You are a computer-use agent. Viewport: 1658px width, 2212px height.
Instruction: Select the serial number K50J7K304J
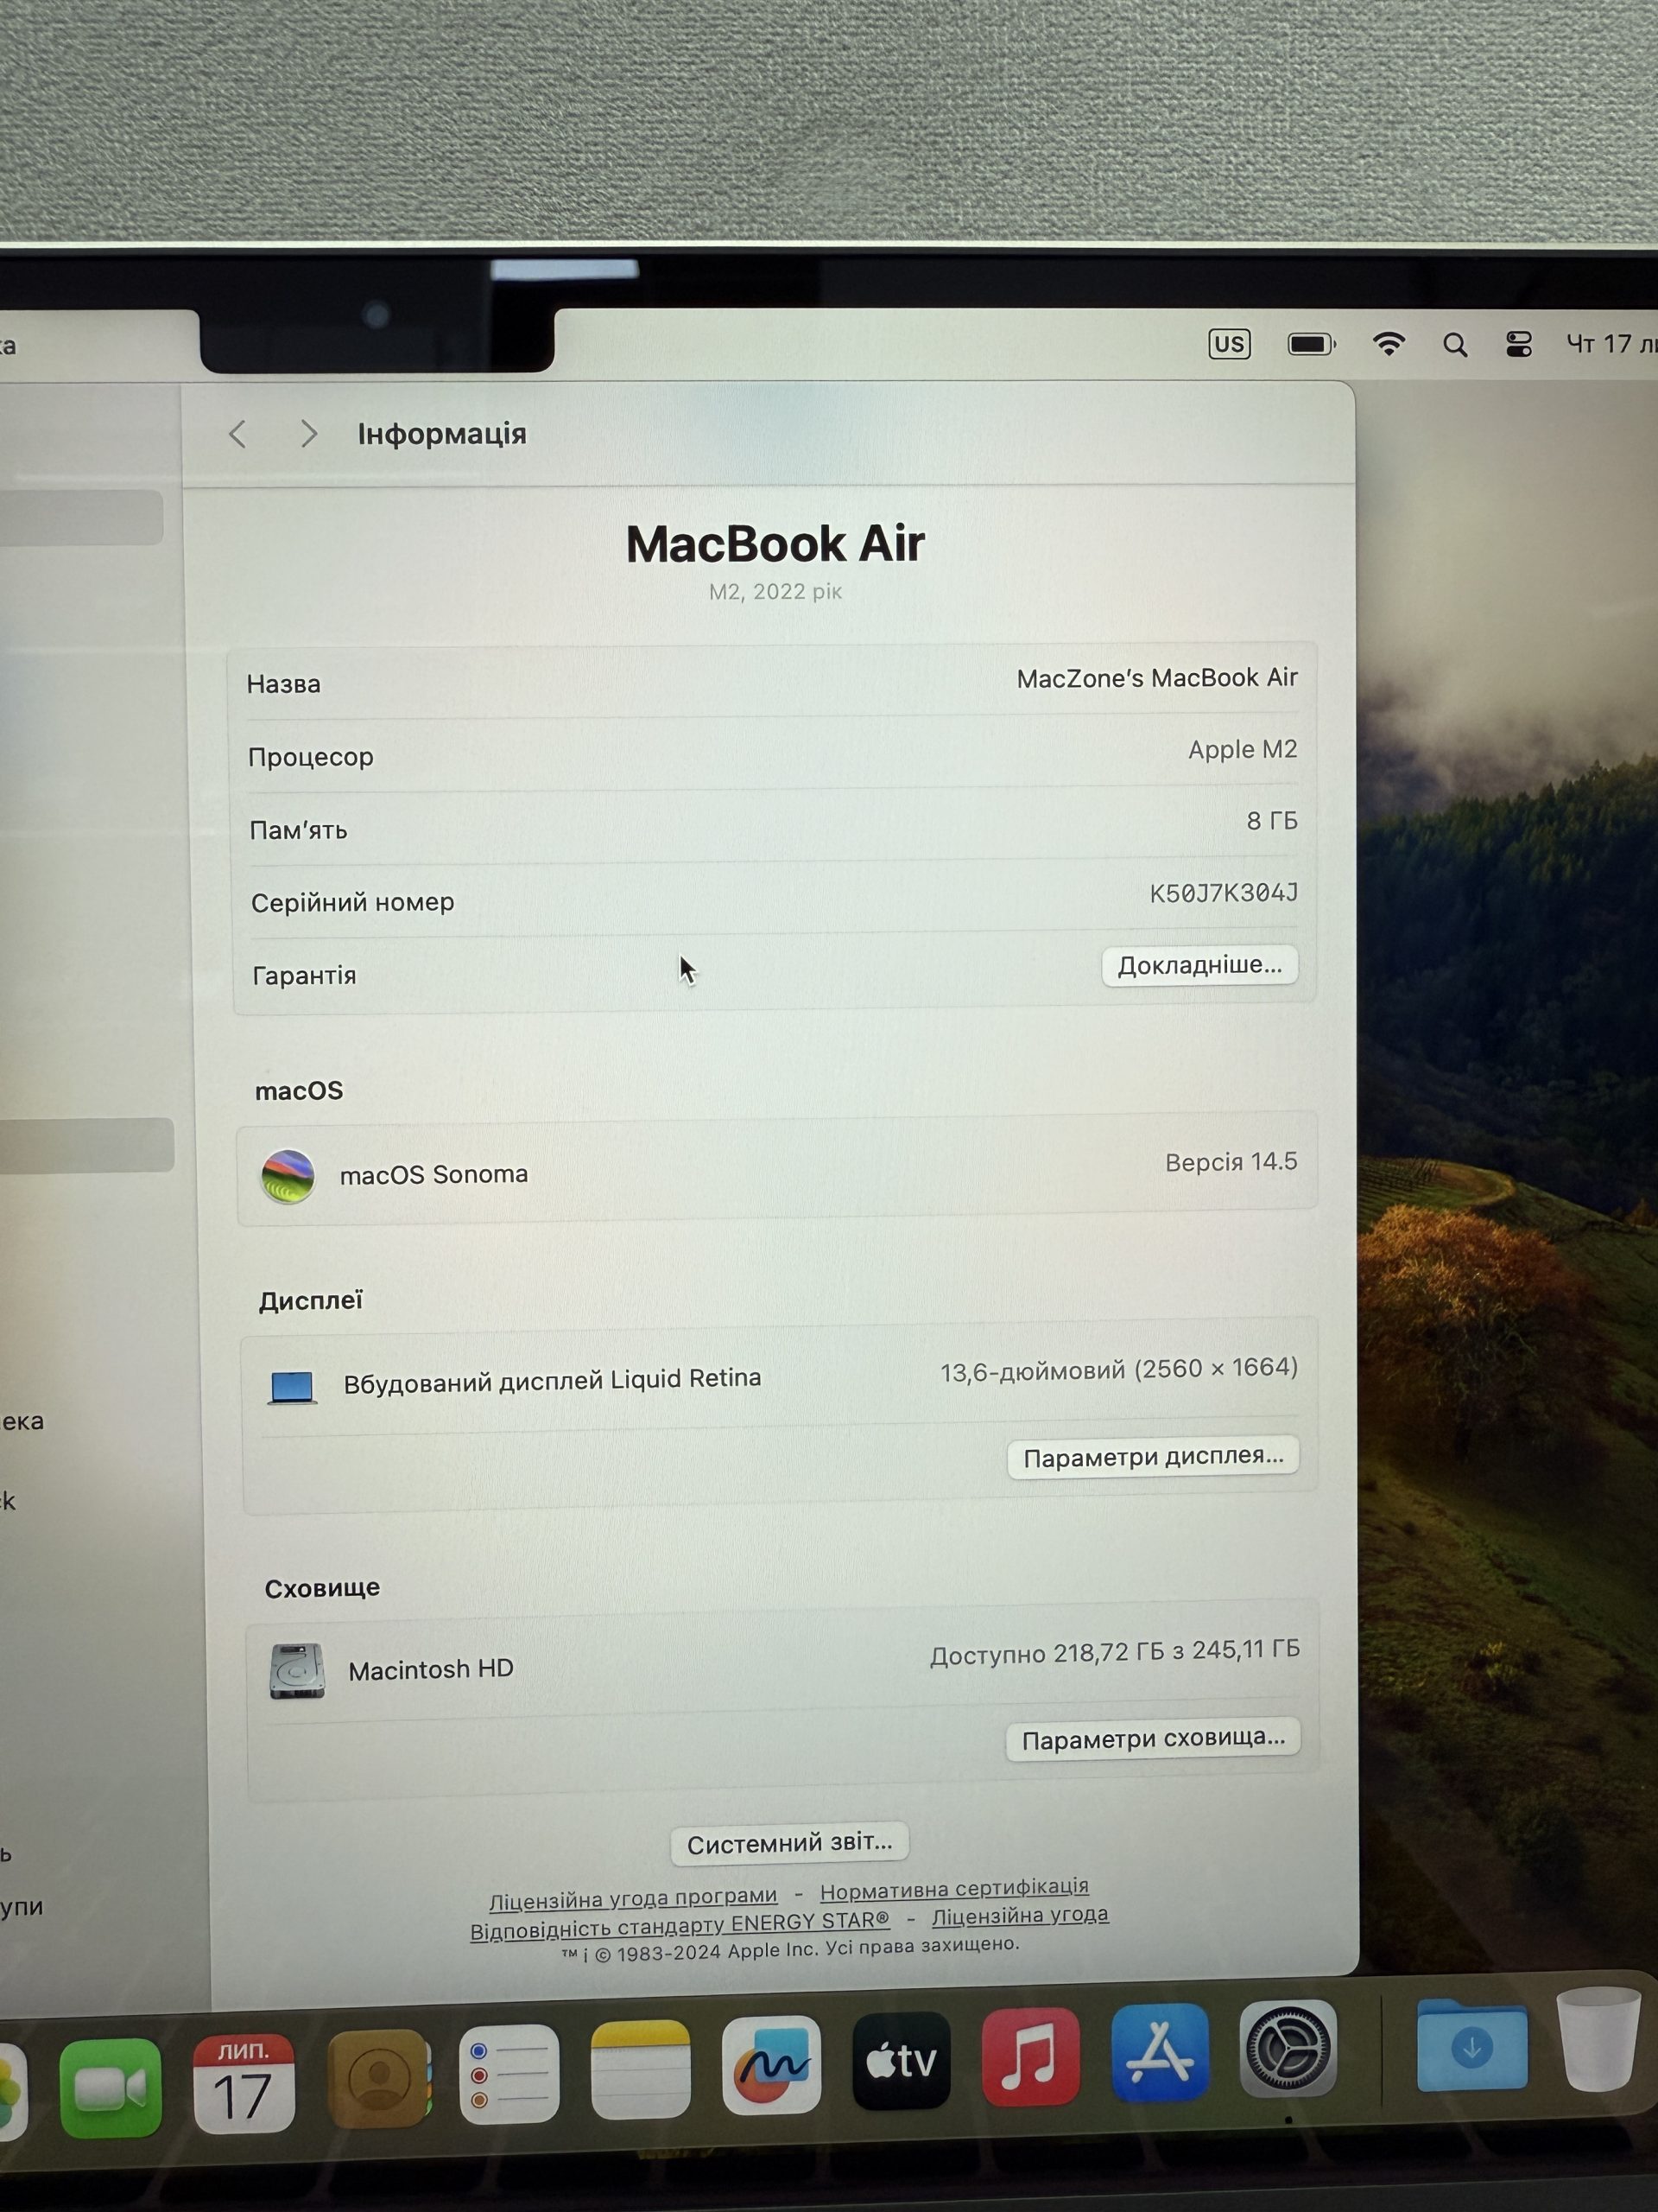1224,893
